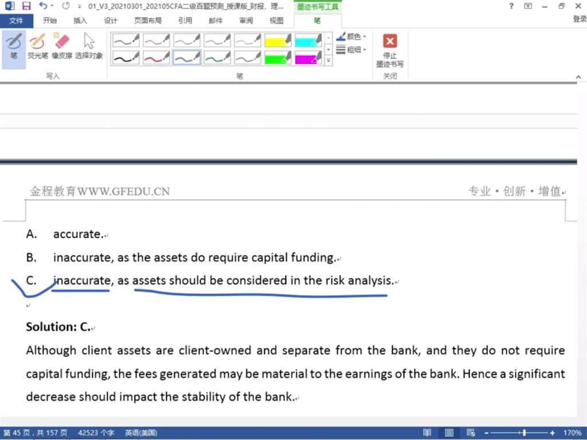Select the Highlighter (荧光笔) tool
The width and height of the screenshot is (587, 440).
click(37, 46)
